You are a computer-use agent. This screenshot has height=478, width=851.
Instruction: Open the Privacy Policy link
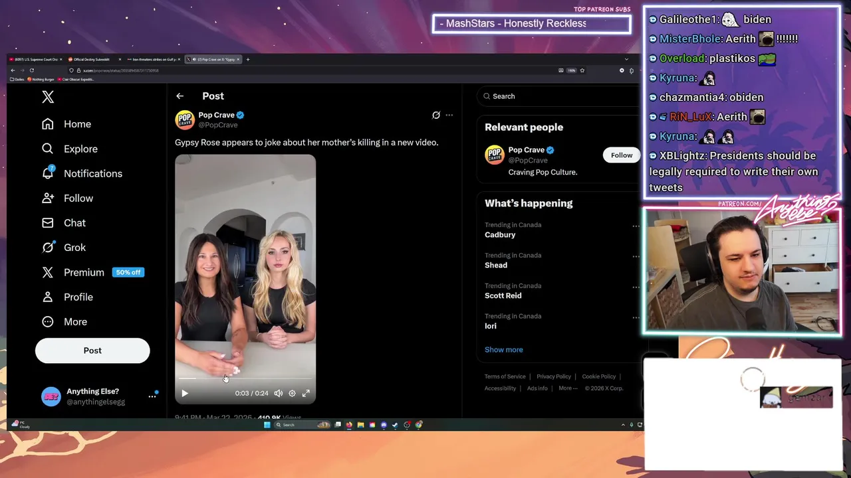pos(554,376)
